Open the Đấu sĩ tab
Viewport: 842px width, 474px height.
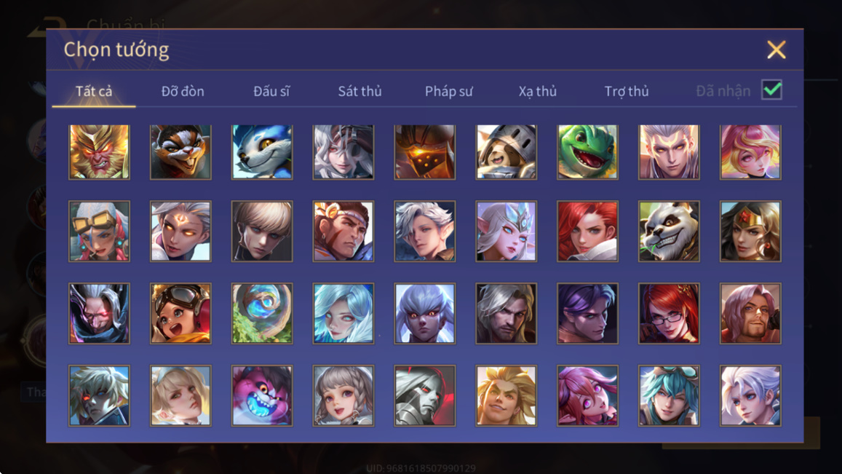coord(271,91)
